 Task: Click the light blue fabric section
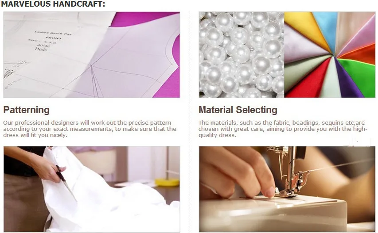[325, 27]
